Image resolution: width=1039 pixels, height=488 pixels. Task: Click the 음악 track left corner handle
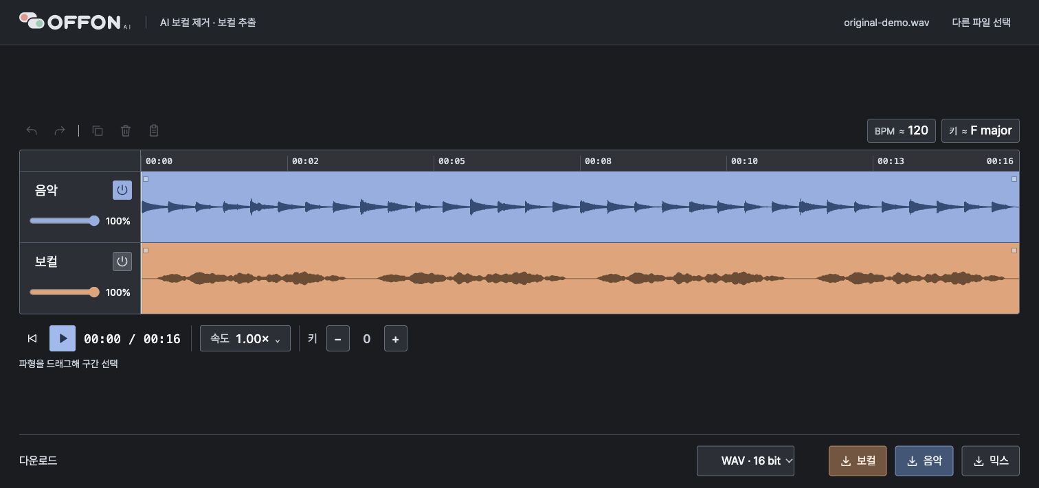point(146,179)
